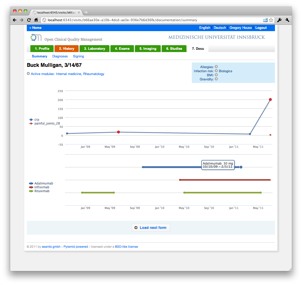Expand the BMI arrow icon
The height and width of the screenshot is (285, 302).
[216, 75]
